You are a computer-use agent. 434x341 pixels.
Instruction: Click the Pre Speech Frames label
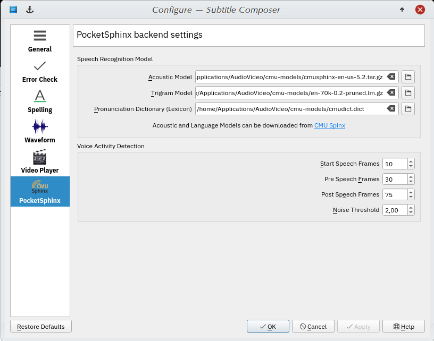(352, 180)
